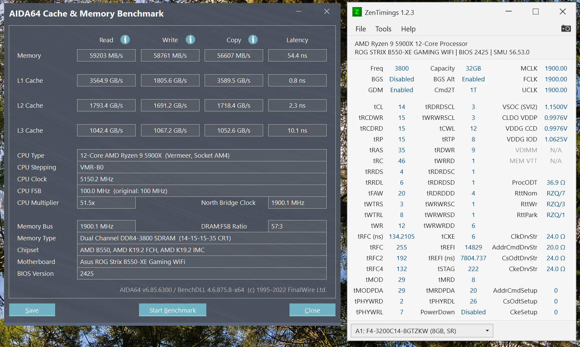
Task: Open the Help menu in ZenTimings
Action: pyautogui.click(x=408, y=29)
